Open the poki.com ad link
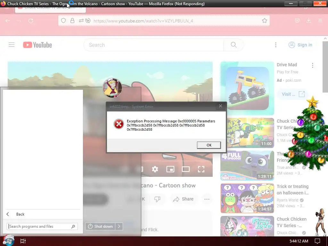The width and height of the screenshot is (328, 246). [x=293, y=80]
